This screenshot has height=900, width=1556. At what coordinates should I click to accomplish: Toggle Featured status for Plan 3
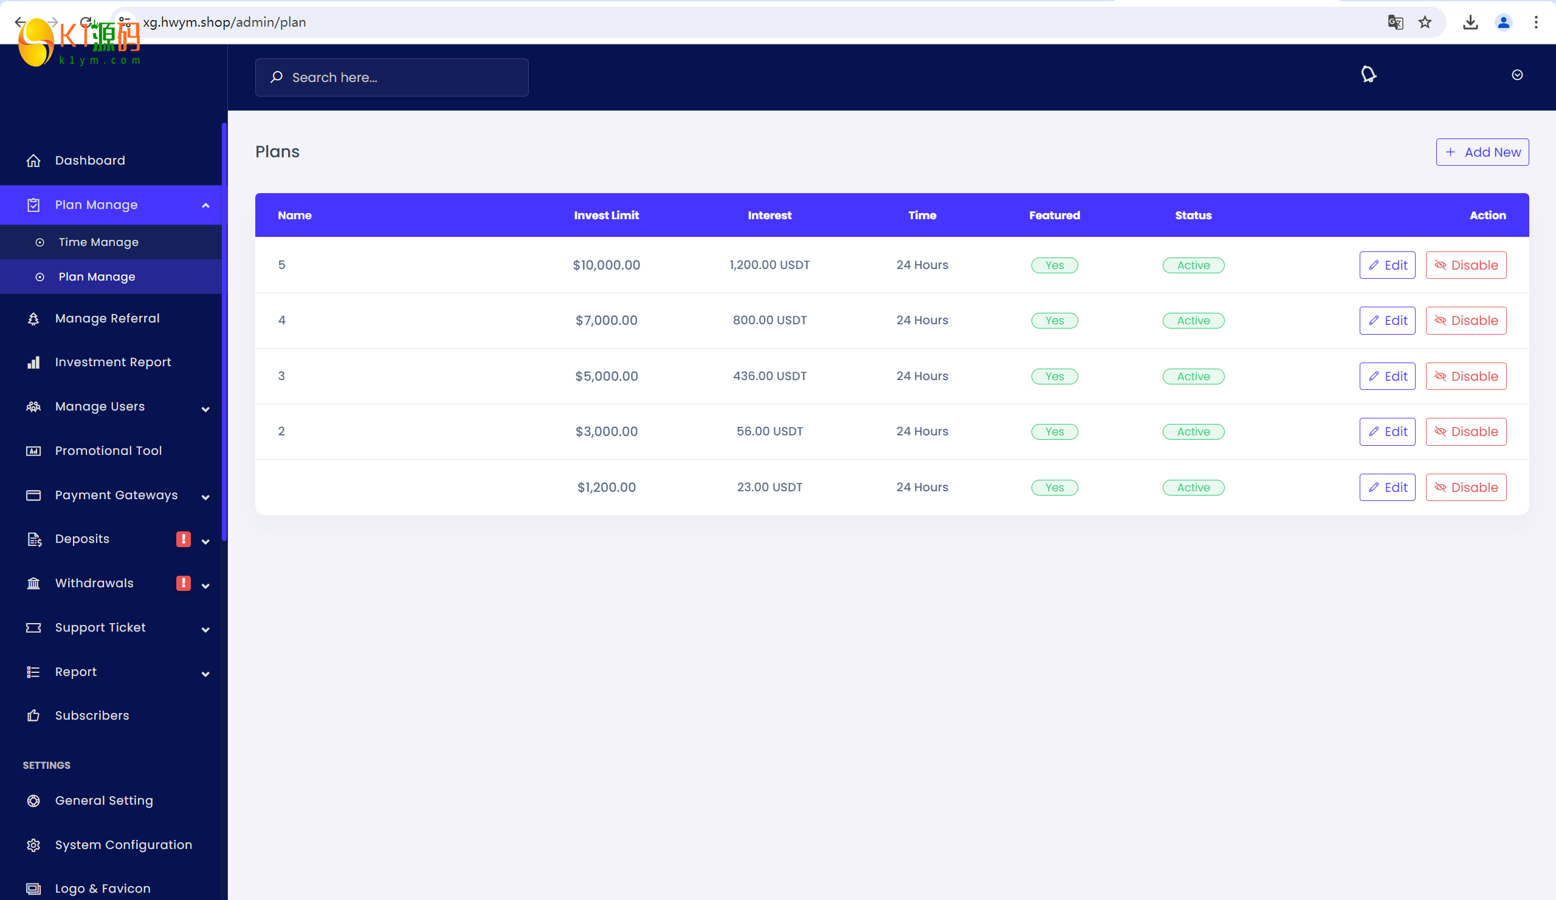1054,375
